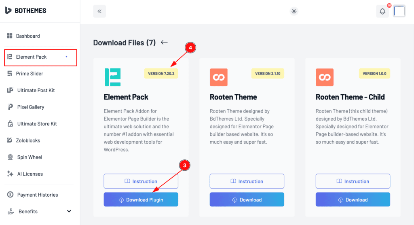Screen dimensions: 414x225
Task: Click the Rooten Theme card title
Action: (233, 97)
